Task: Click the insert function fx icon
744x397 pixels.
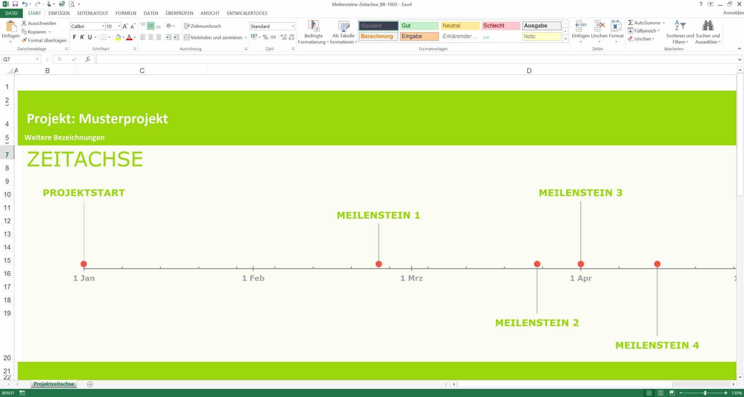Action: pos(88,59)
